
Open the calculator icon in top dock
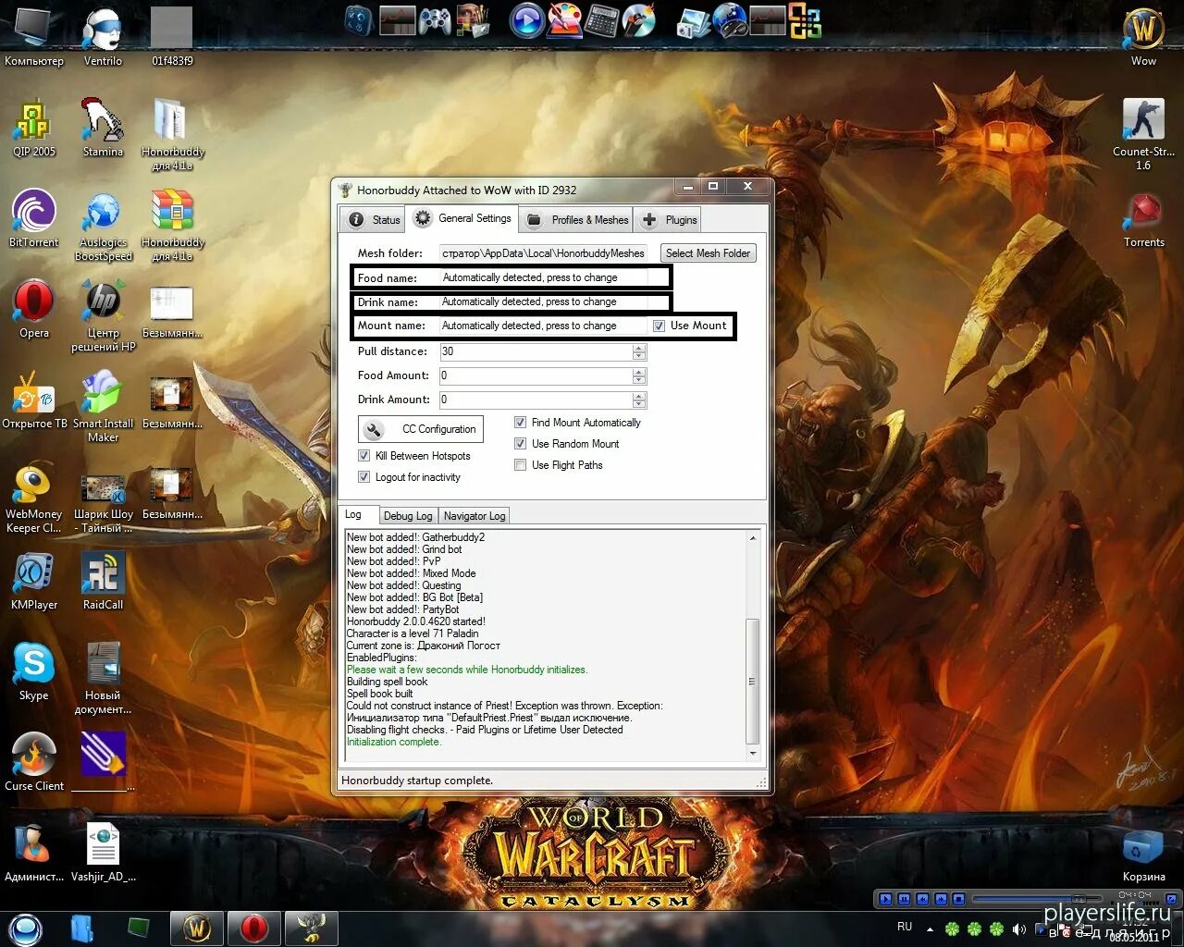coord(601,20)
